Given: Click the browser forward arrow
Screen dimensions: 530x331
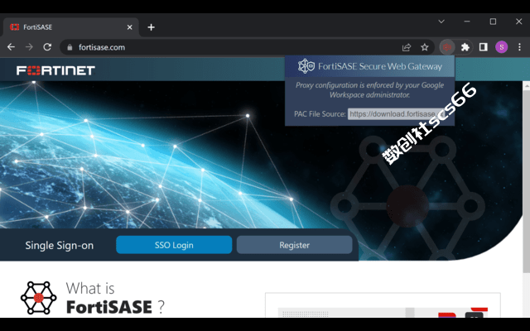Looking at the screenshot, I should (30, 47).
